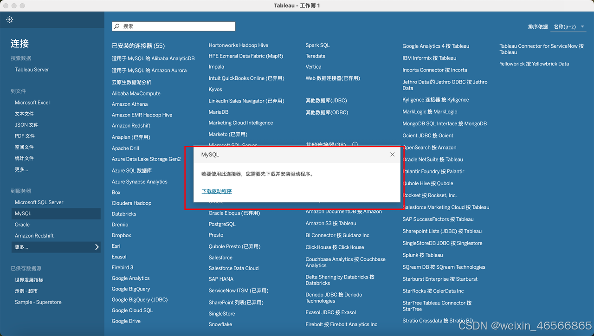Image resolution: width=594 pixels, height=336 pixels.
Task: Choose Presto connector
Action: 216,235
